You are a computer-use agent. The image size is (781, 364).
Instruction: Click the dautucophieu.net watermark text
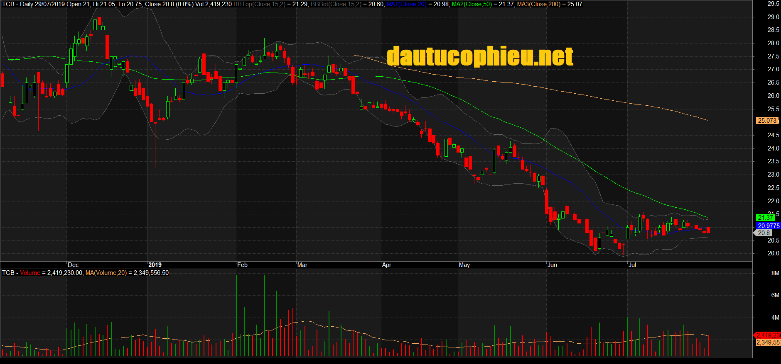click(x=480, y=56)
